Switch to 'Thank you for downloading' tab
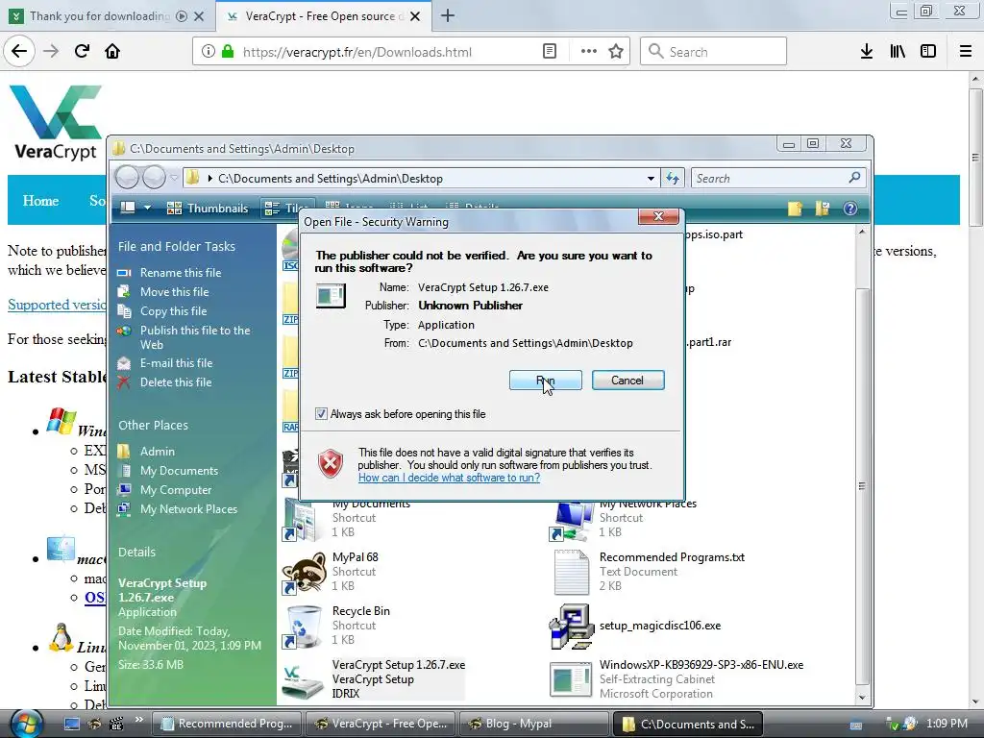This screenshot has height=738, width=984. click(x=99, y=16)
